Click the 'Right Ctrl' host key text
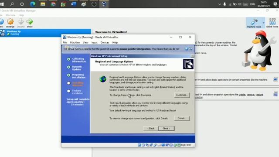The height and width of the screenshot is (157, 279). point(186,145)
